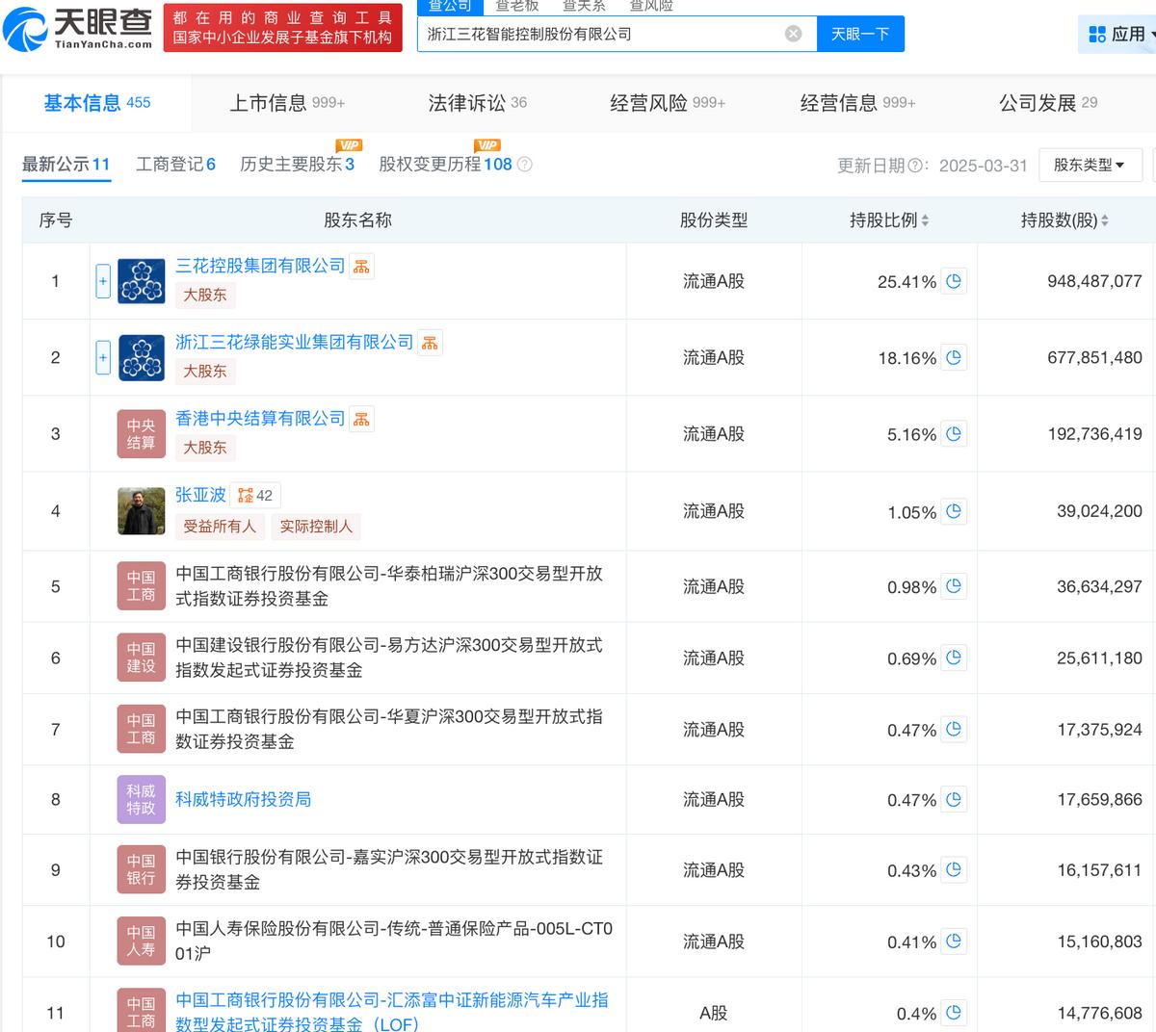Click 张亚波 profile photo

click(142, 511)
